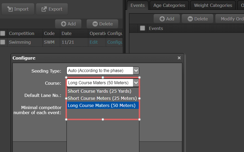Select Long Course Maters (50 Meters) option
Screen dimensions: 244x152
click(102, 105)
